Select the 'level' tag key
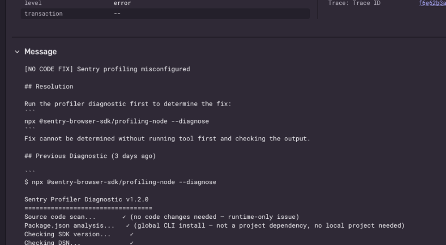Image resolution: width=446 pixels, height=245 pixels. click(x=33, y=3)
